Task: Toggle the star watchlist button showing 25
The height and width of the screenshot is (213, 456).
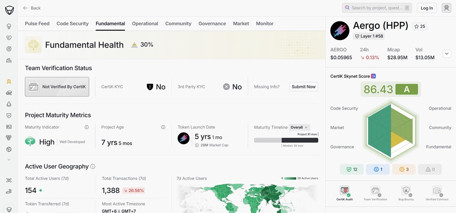Action: pyautogui.click(x=419, y=27)
